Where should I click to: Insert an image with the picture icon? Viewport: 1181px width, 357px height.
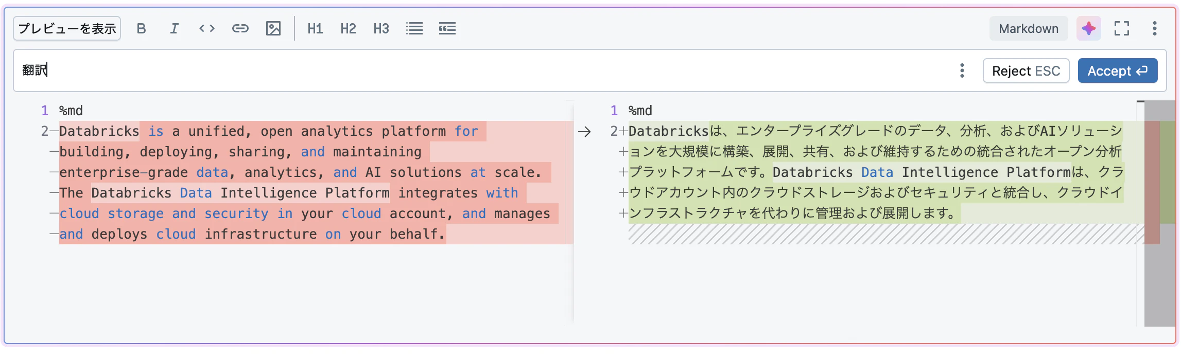273,28
